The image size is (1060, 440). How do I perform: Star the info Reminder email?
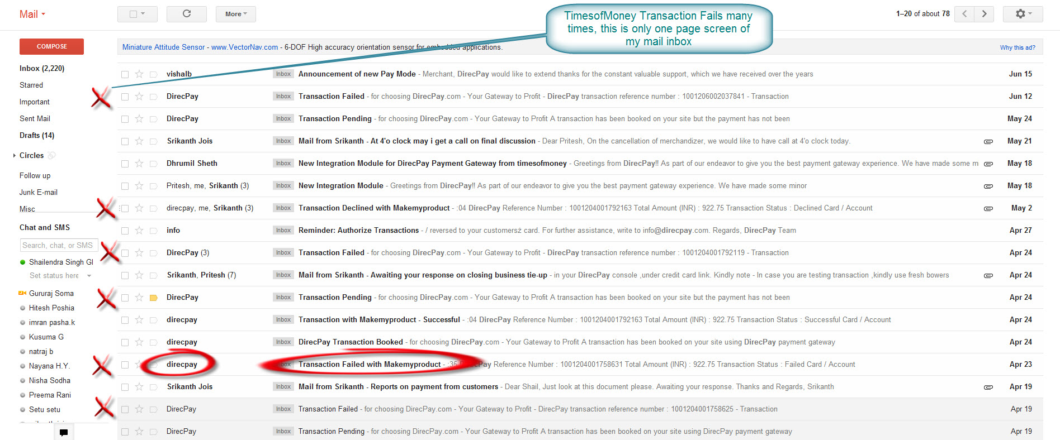point(139,230)
